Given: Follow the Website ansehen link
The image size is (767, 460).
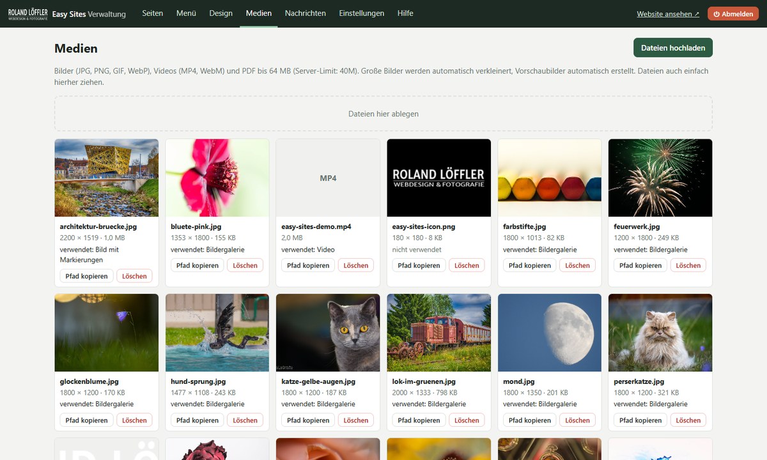Looking at the screenshot, I should pos(668,14).
